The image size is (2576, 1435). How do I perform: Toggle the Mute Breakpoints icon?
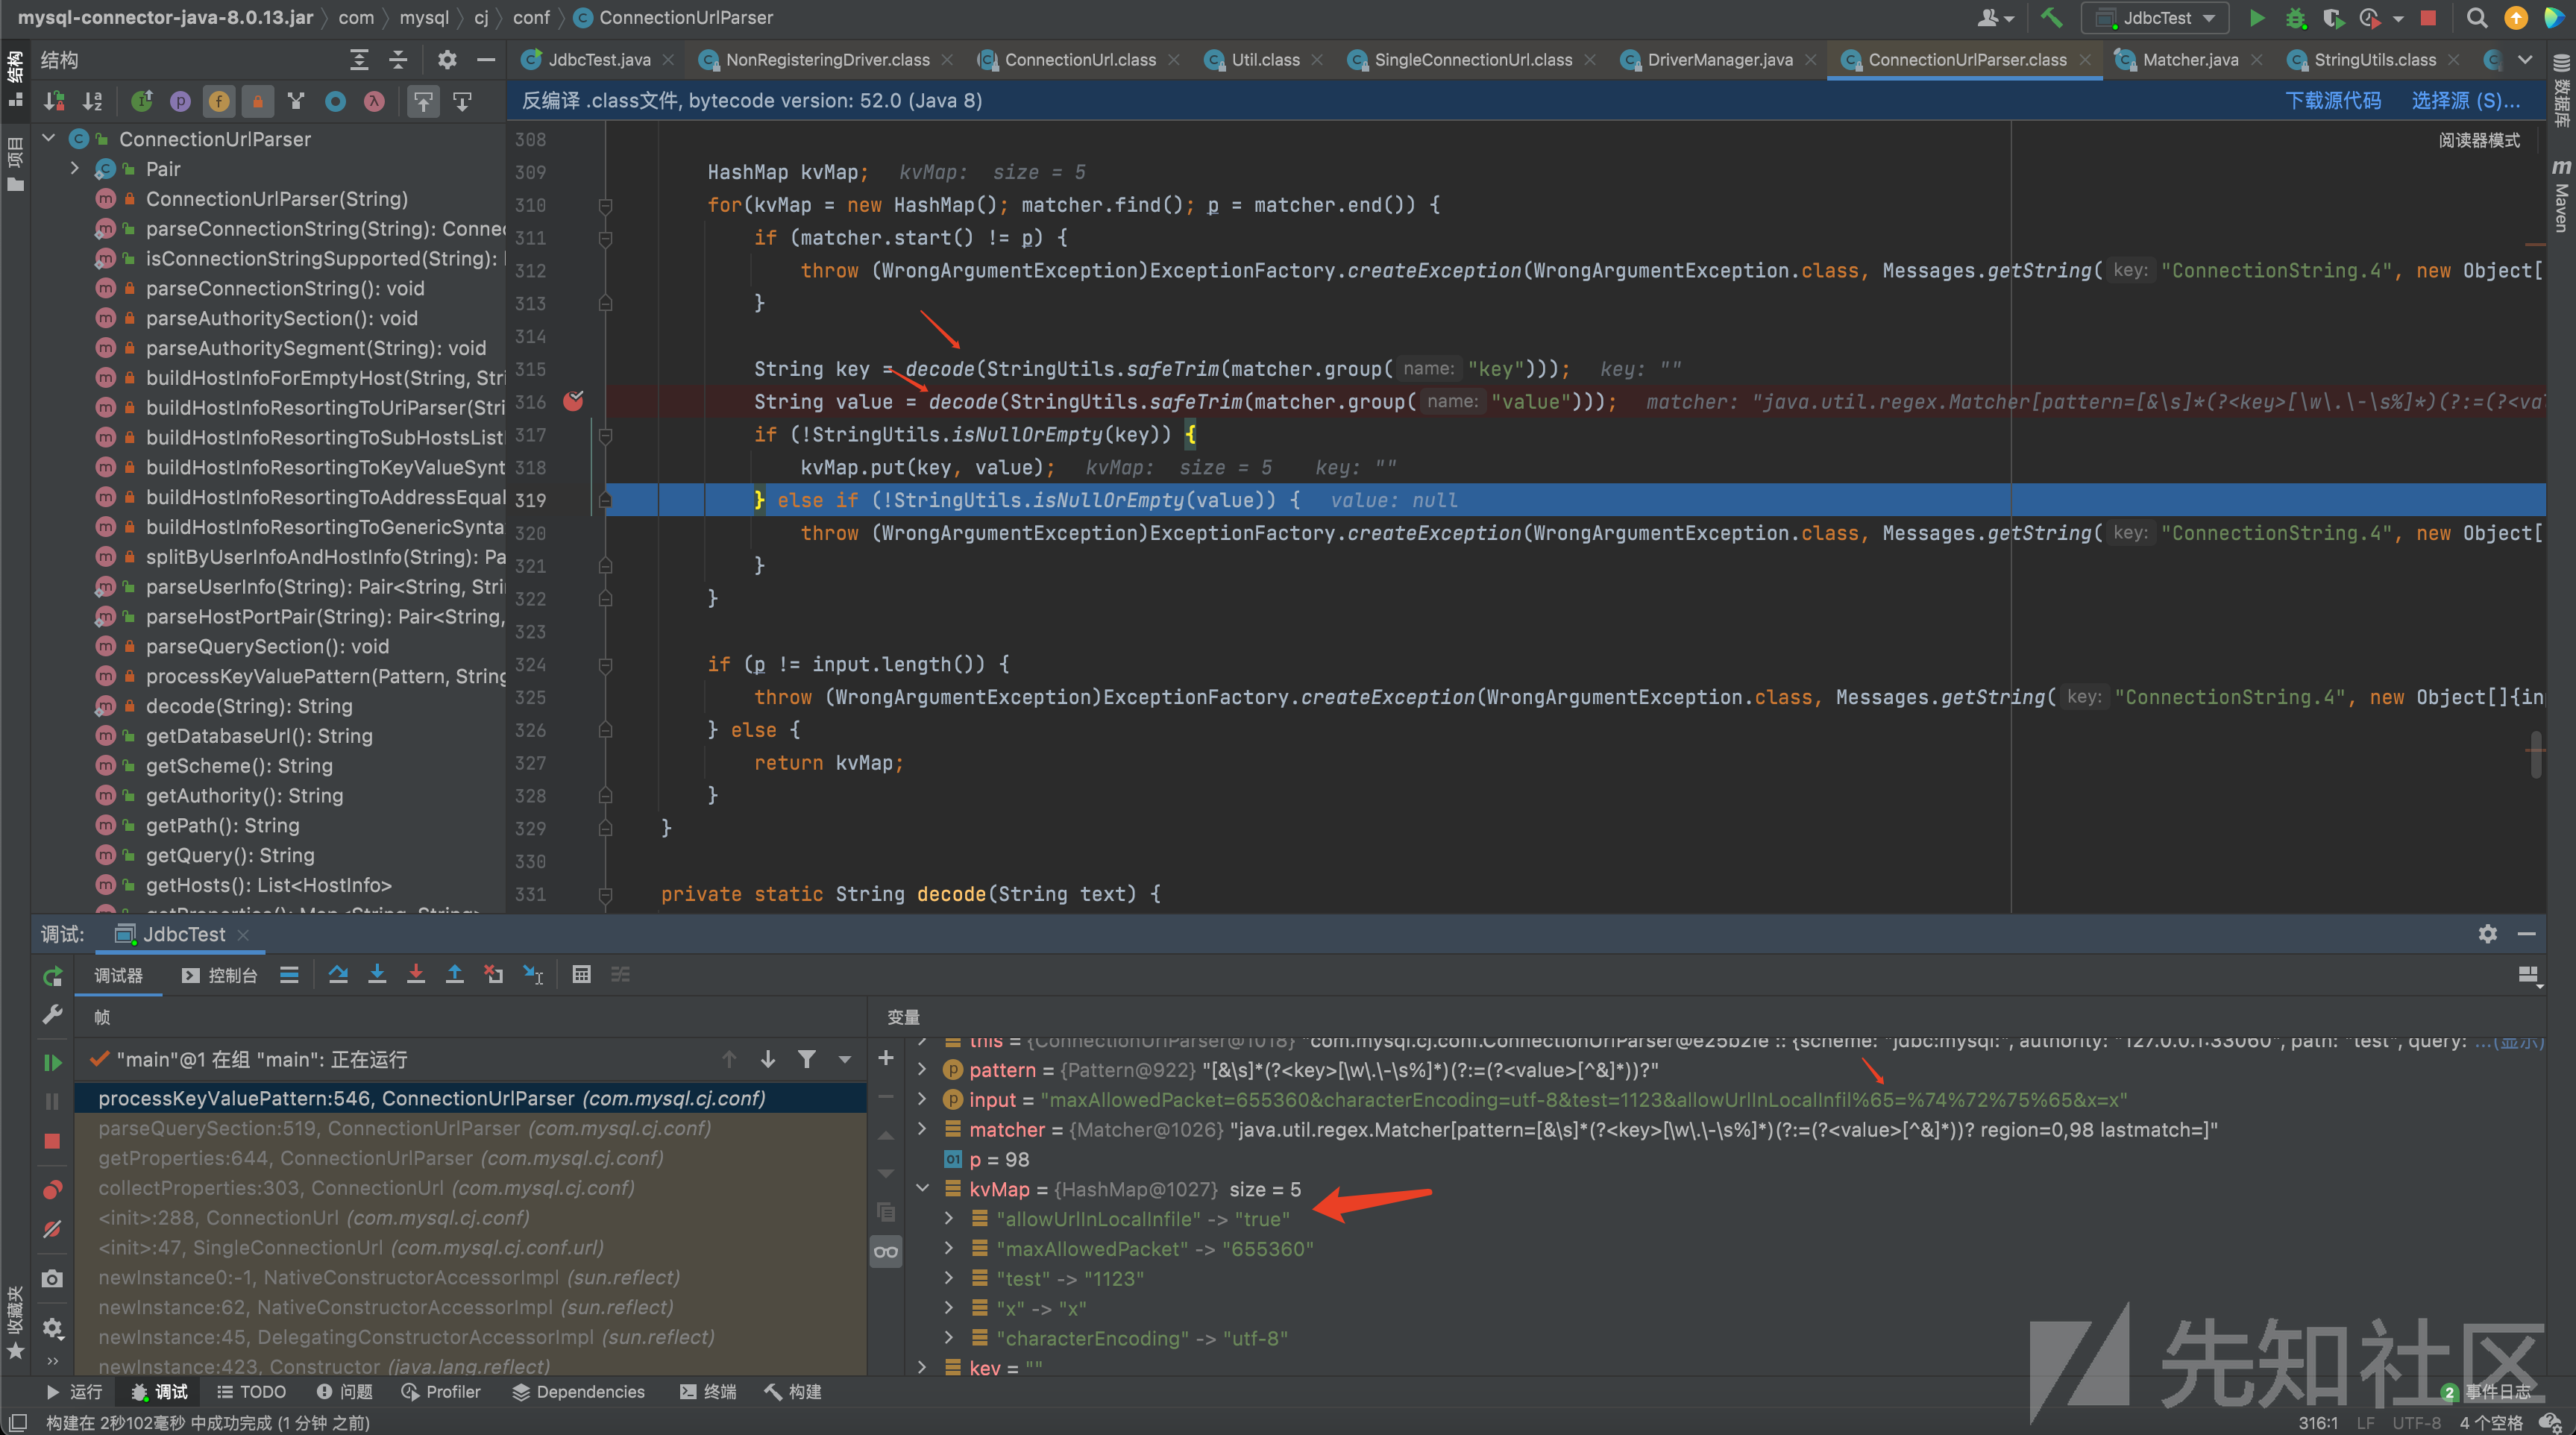tap(53, 1229)
